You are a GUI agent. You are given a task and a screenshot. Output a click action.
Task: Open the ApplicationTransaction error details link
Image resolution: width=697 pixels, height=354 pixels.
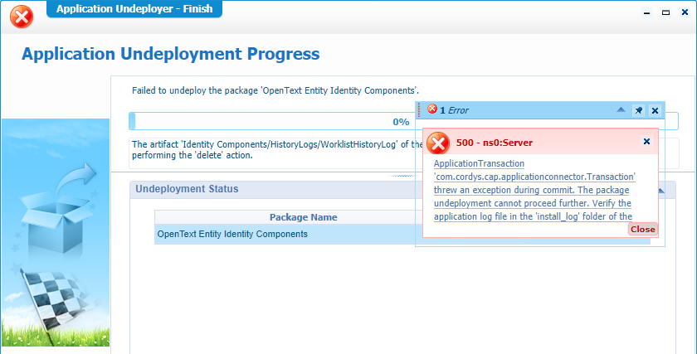click(x=534, y=190)
